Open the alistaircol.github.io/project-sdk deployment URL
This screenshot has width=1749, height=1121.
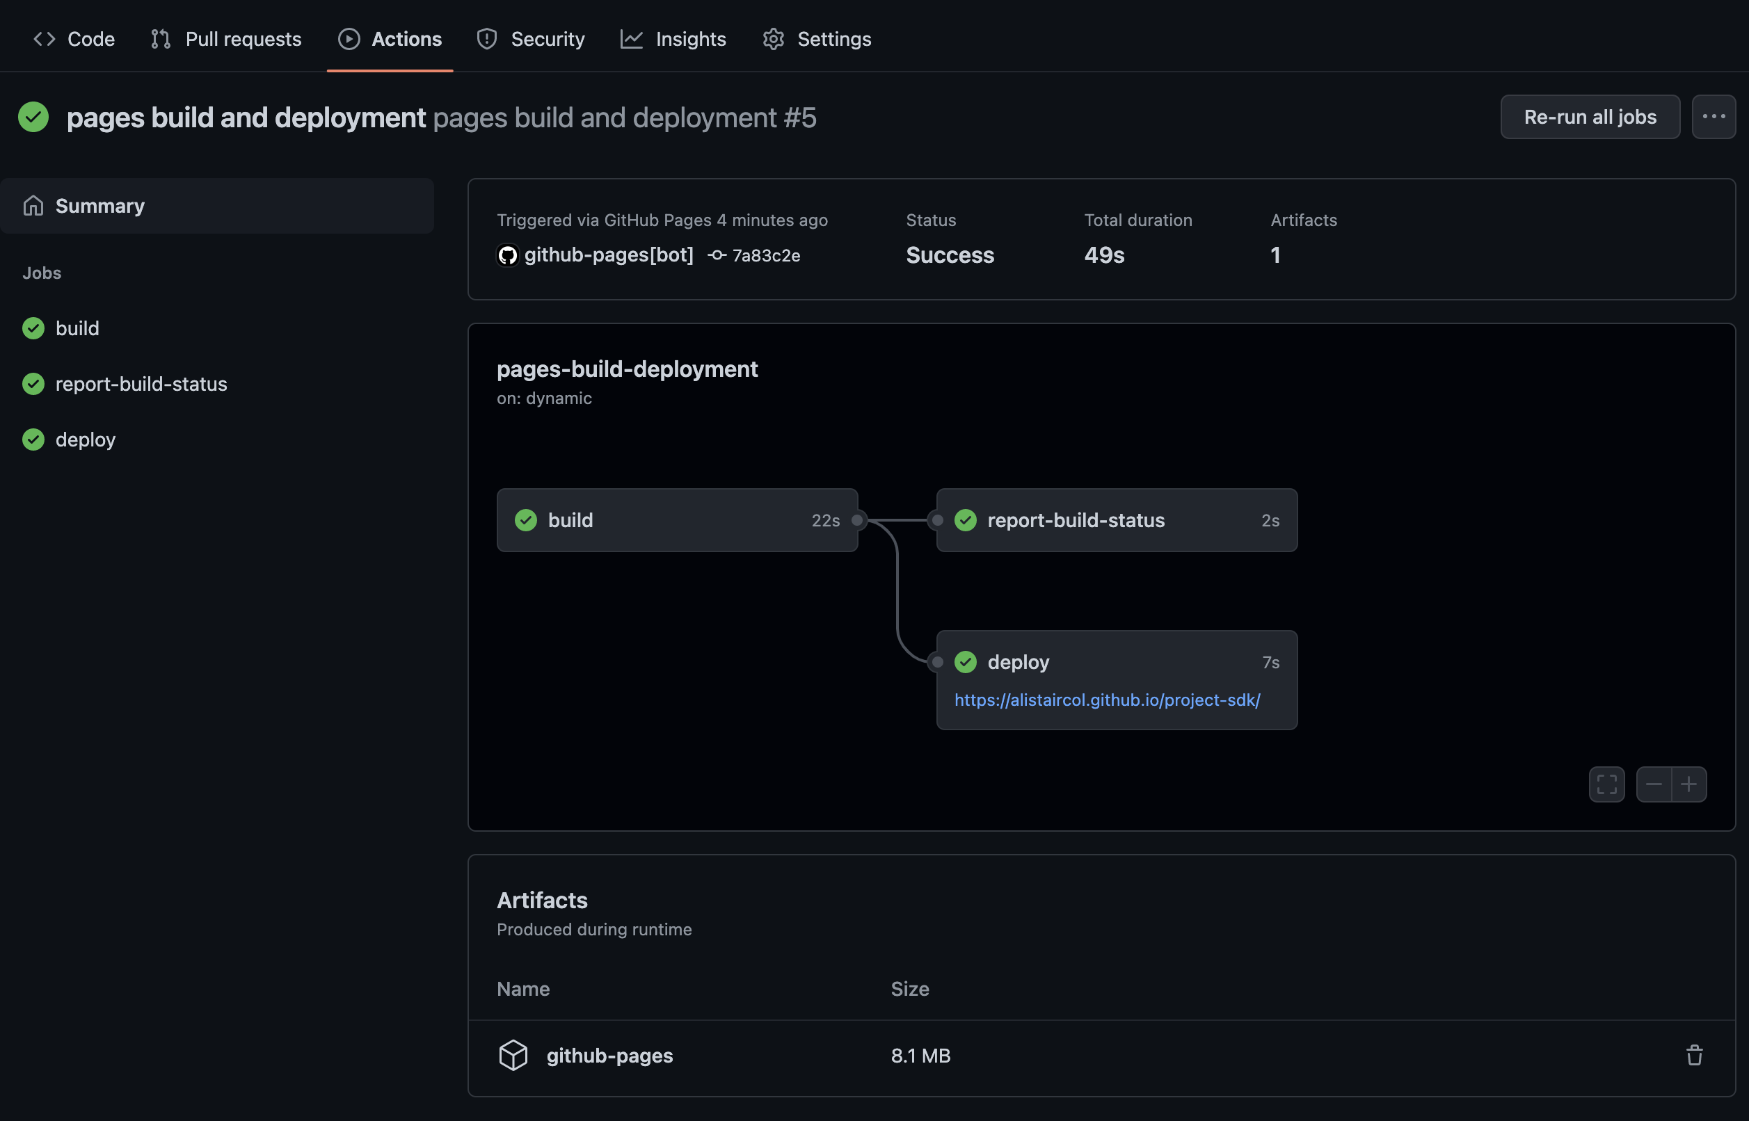pos(1108,700)
